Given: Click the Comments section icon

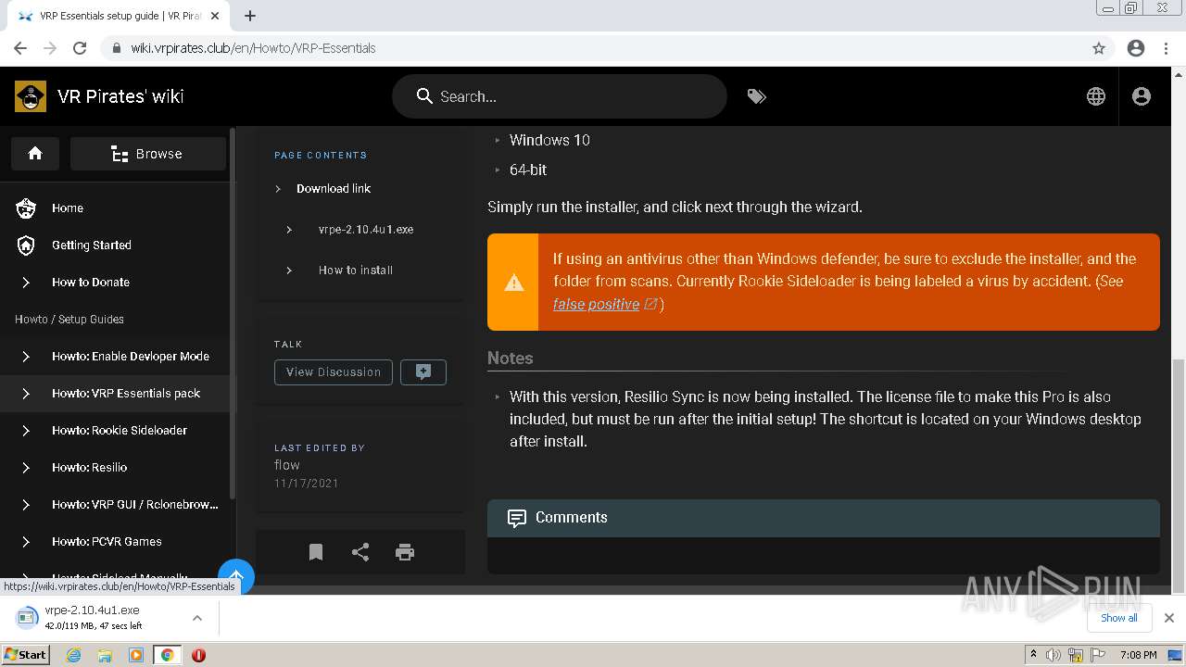Looking at the screenshot, I should pos(516,518).
